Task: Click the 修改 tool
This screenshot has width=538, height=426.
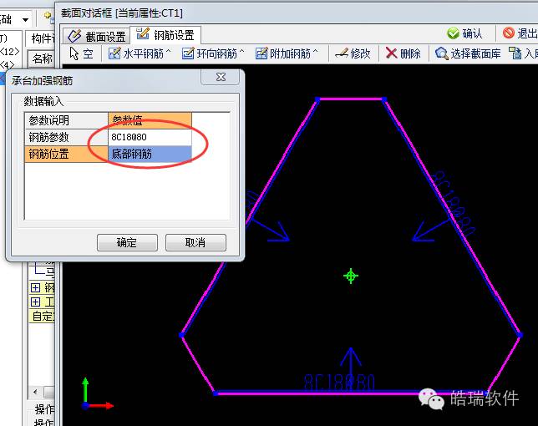Action: (353, 53)
